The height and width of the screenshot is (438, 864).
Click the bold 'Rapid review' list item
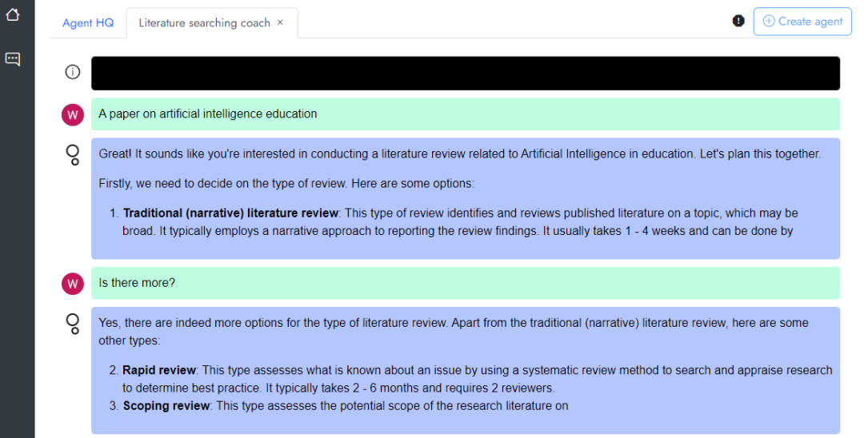[x=159, y=370]
